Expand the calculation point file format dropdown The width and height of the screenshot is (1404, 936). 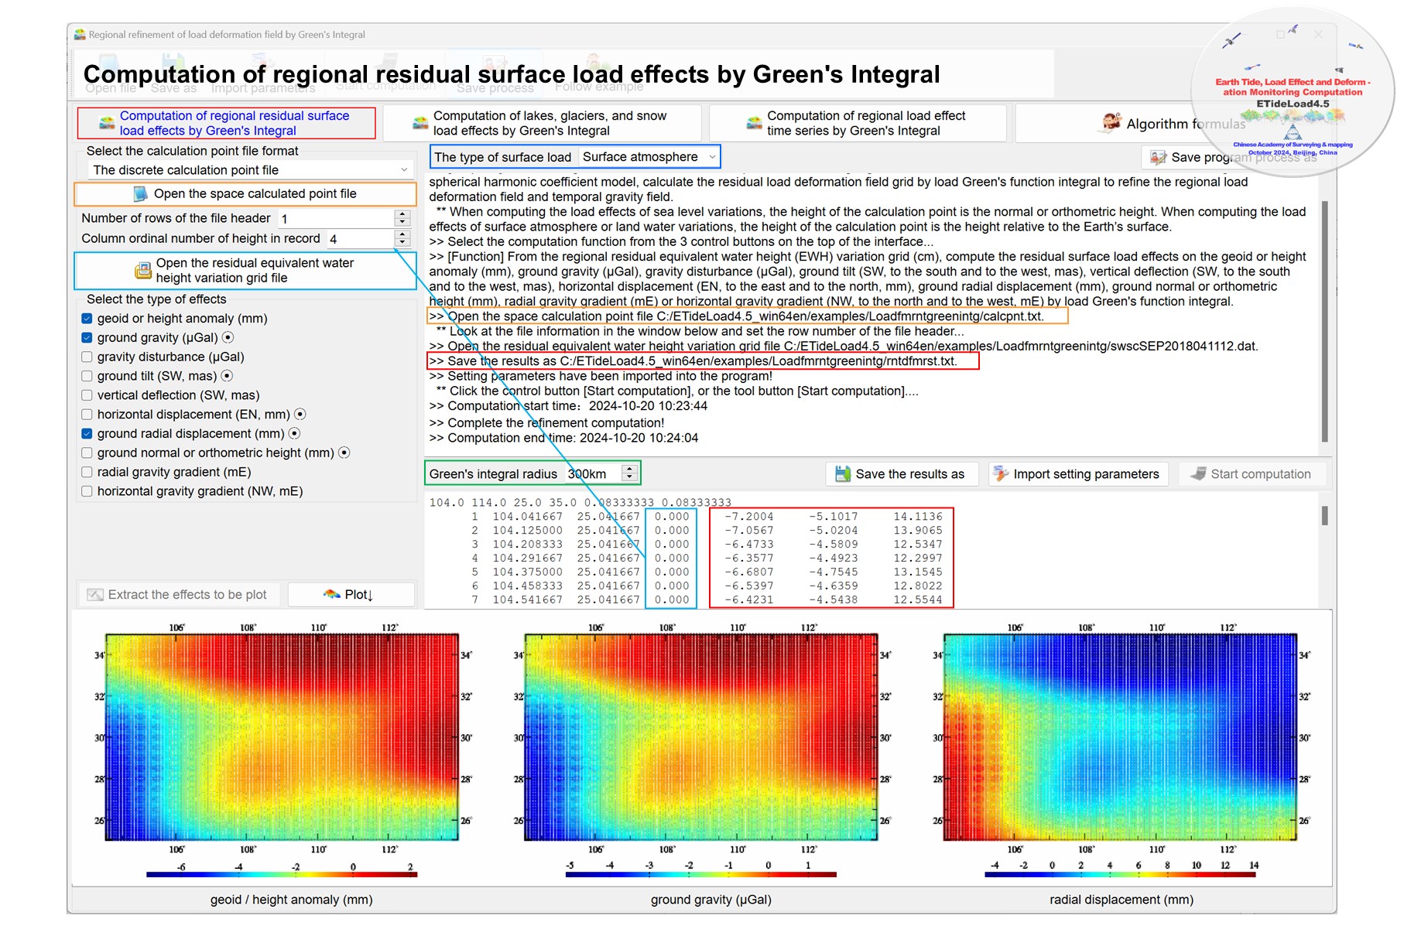click(403, 169)
